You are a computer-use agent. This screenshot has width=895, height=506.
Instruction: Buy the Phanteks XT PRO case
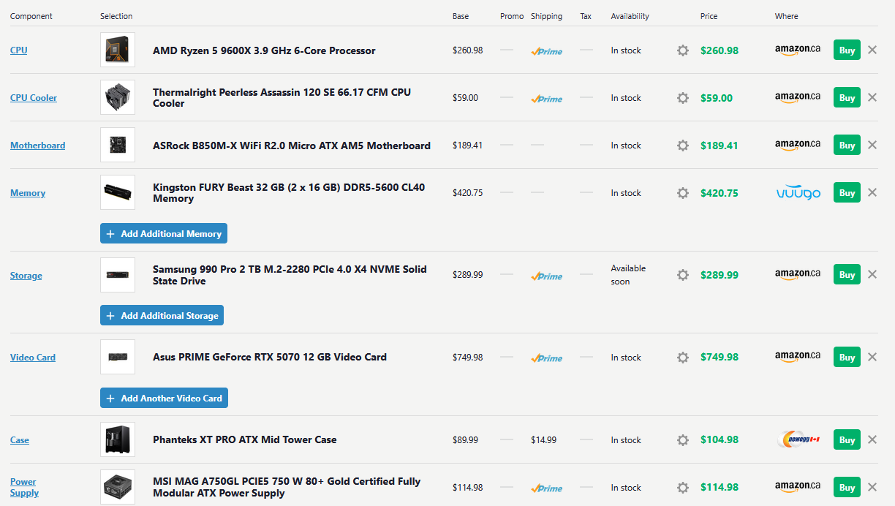[847, 440]
